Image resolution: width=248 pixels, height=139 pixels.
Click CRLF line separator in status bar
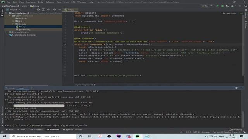pyautogui.click(x=188, y=132)
